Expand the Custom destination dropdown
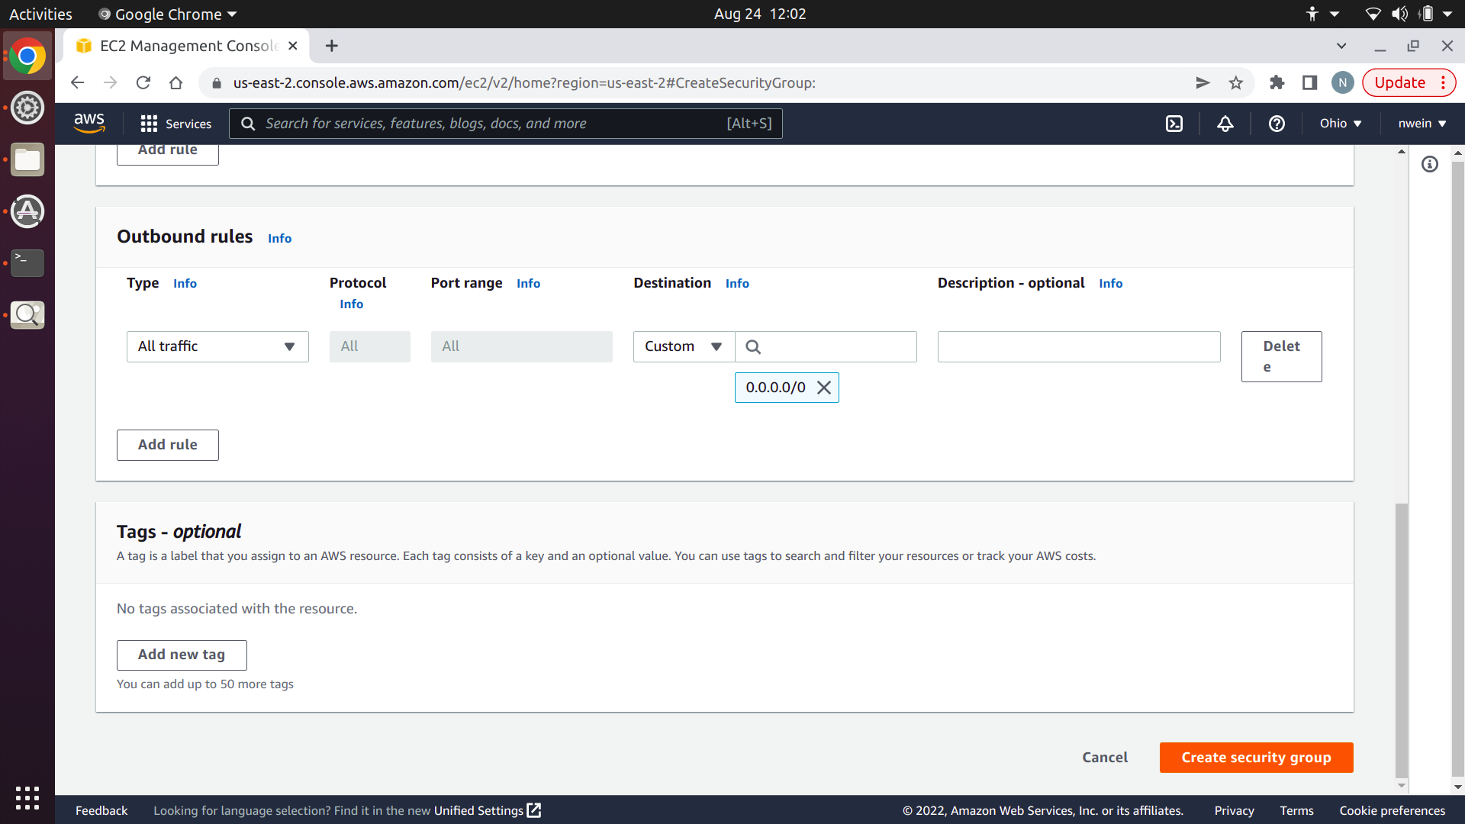This screenshot has height=824, width=1465. [684, 346]
